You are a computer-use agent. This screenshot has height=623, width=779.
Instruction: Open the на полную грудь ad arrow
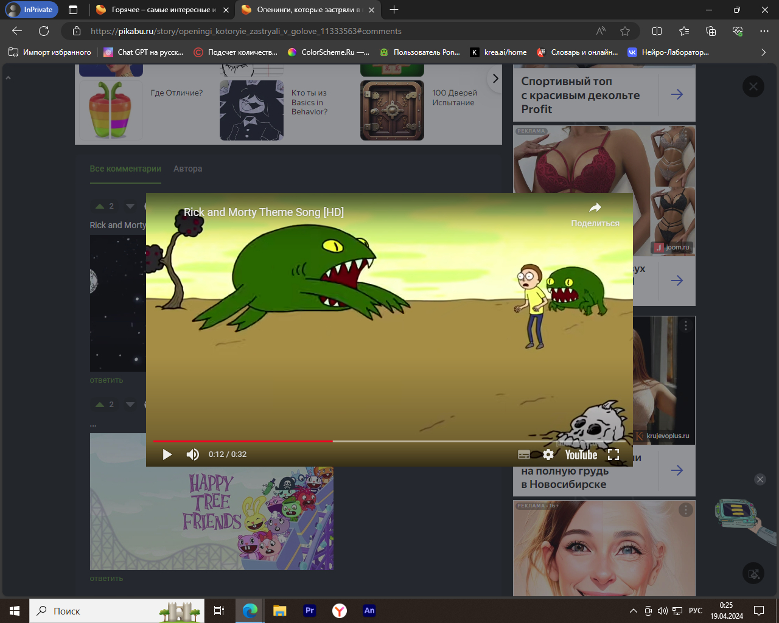pyautogui.click(x=677, y=470)
